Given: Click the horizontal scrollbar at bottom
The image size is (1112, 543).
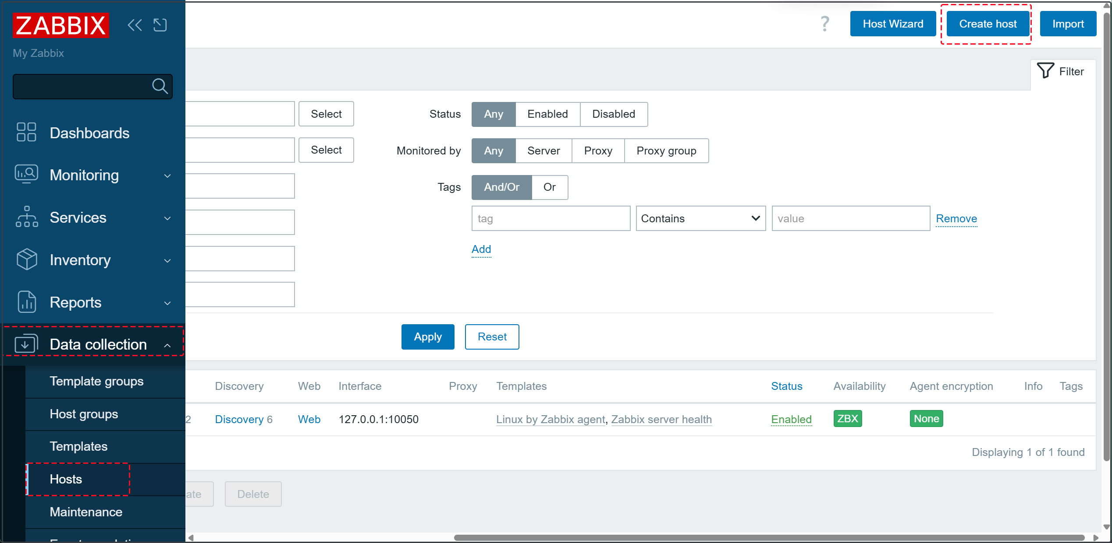Looking at the screenshot, I should pos(769,537).
